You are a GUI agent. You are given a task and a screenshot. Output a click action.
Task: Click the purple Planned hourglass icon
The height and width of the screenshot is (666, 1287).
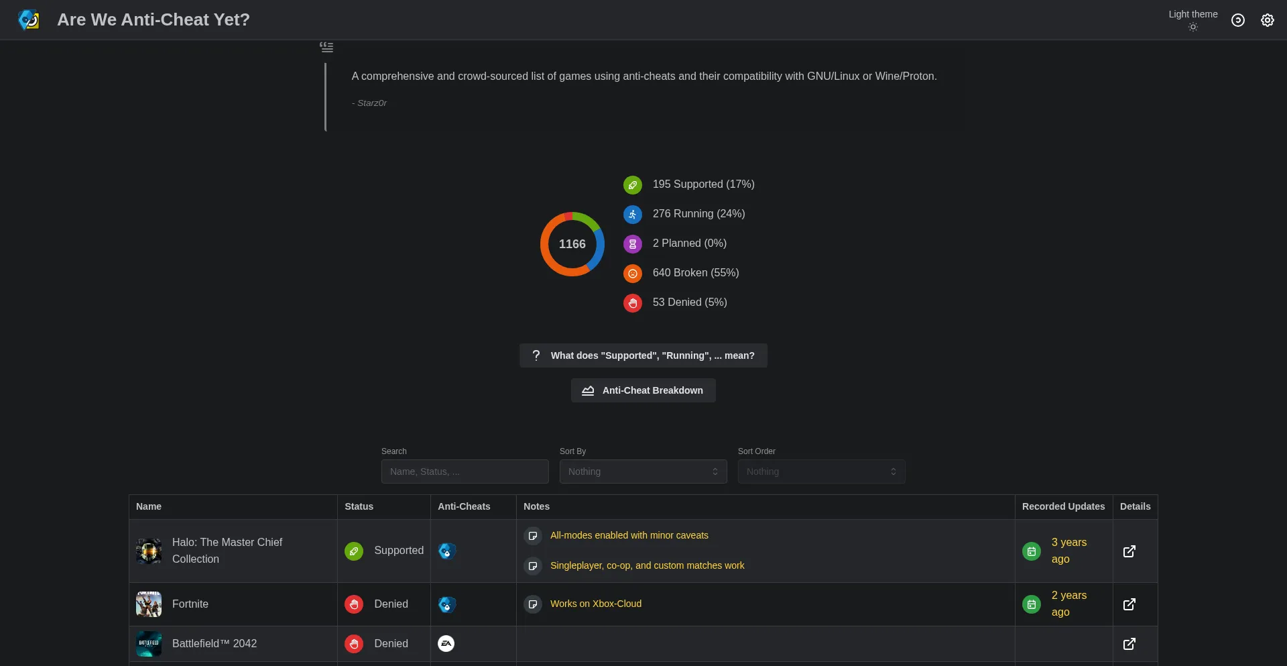pos(633,244)
